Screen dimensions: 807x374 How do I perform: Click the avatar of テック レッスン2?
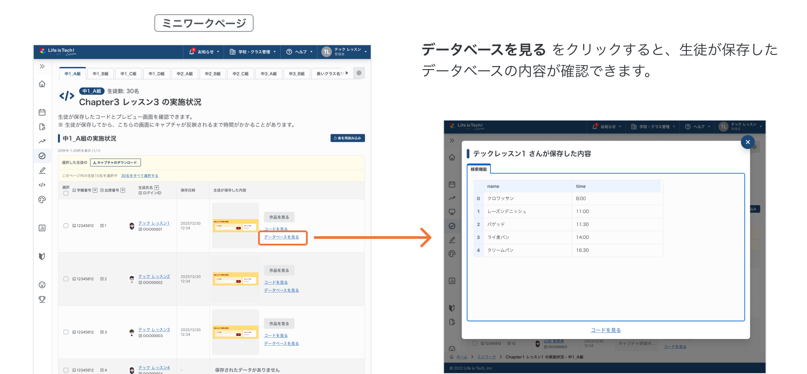click(x=132, y=279)
